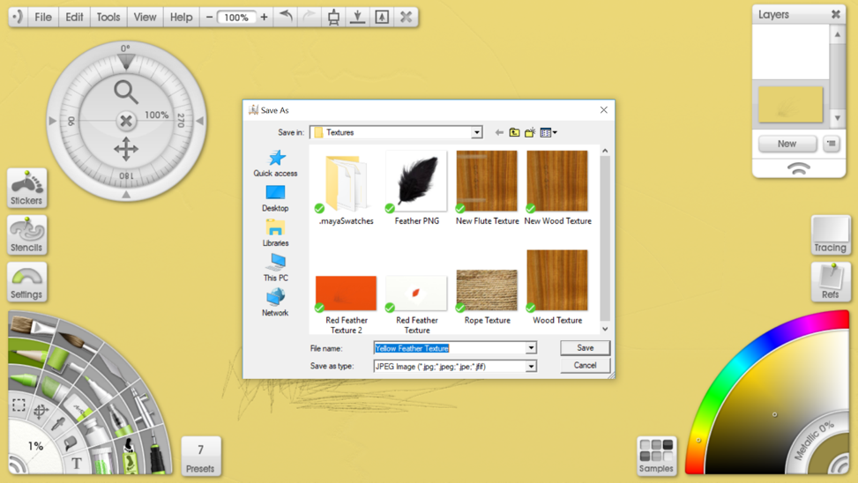
Task: Go up one folder level in Save As
Action: point(514,132)
